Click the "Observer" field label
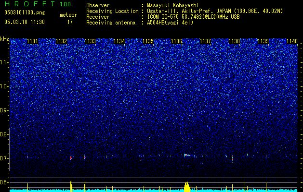Viewport: 303px width, 192px height. [98, 5]
